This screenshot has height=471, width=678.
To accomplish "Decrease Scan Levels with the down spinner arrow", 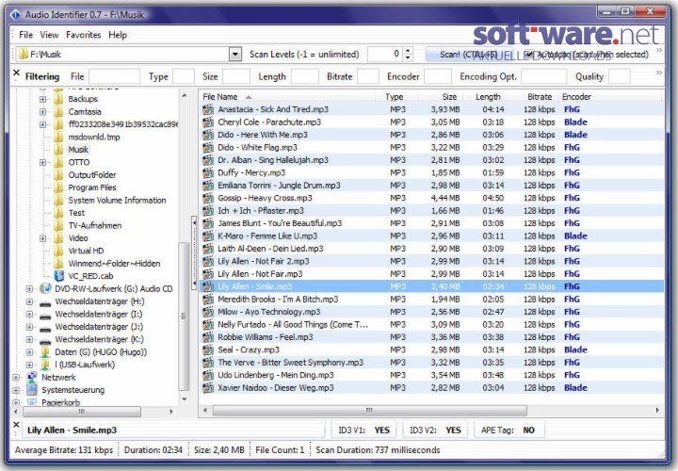I will 408,58.
